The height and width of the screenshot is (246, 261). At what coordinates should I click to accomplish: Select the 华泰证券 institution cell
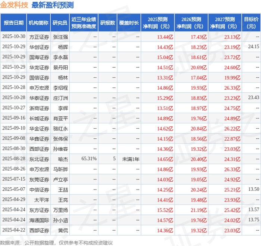pyautogui.click(x=39, y=98)
